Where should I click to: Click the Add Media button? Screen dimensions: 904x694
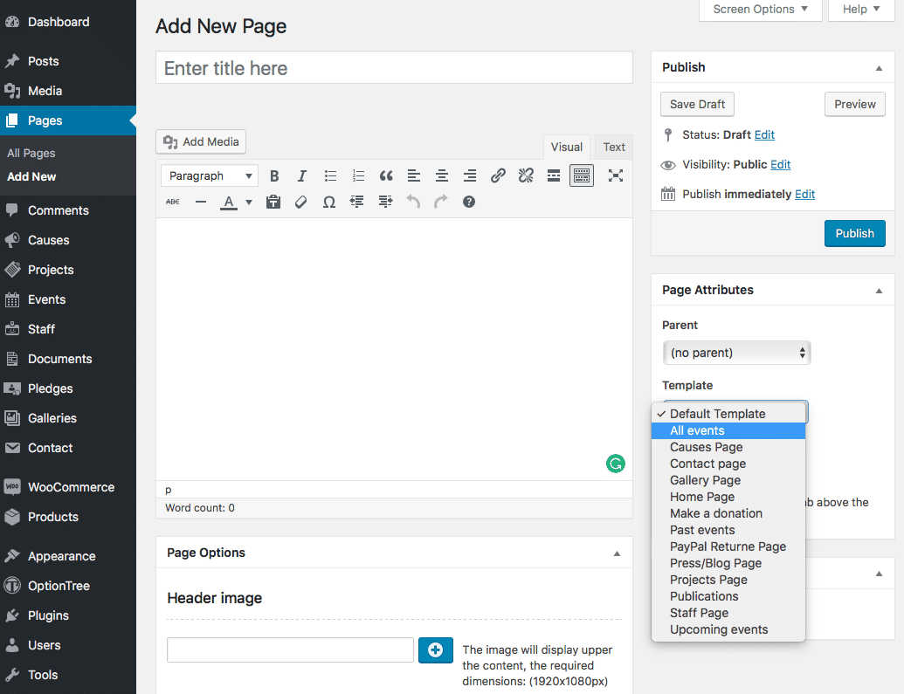coord(201,141)
